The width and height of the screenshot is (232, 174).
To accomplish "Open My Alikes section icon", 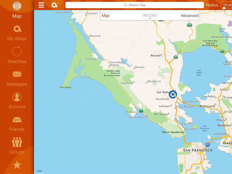I will point(17,29).
